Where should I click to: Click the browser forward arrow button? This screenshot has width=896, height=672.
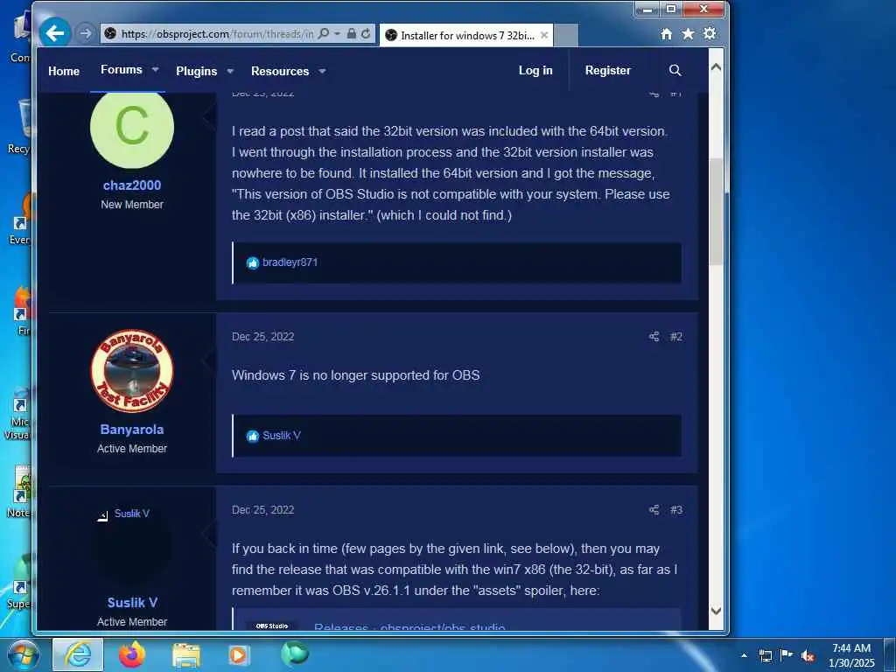point(85,33)
